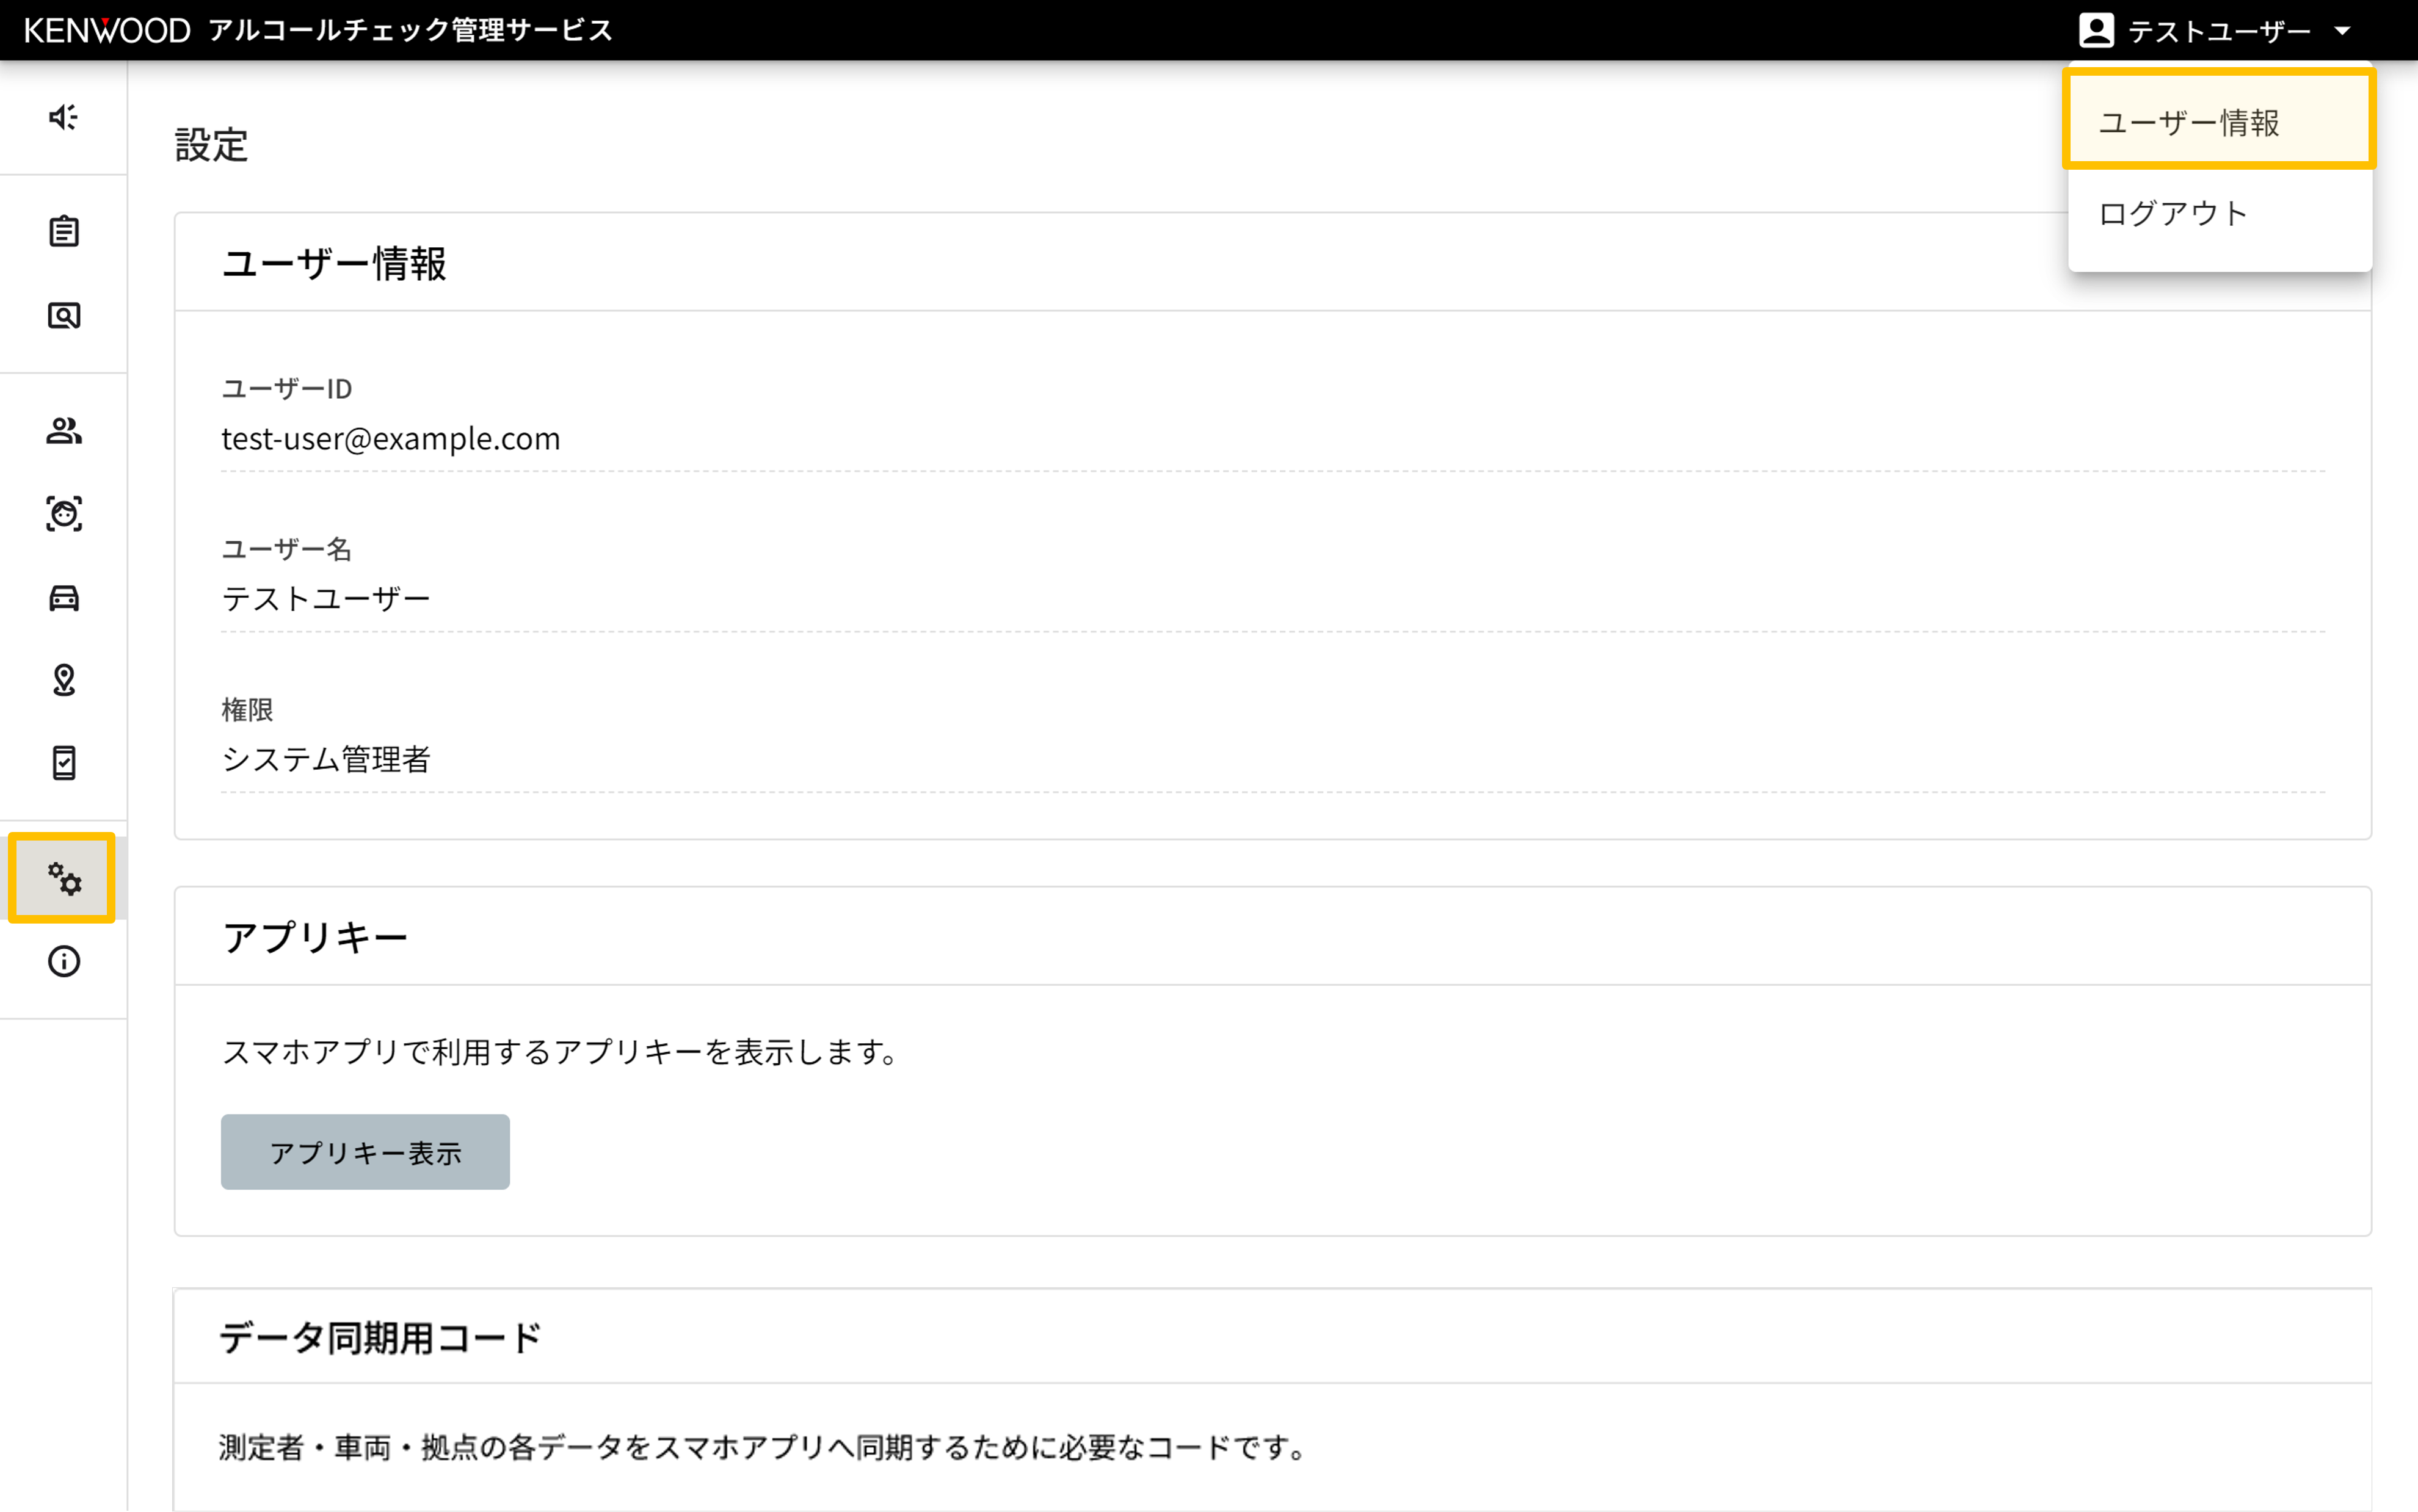The image size is (2418, 1512).
Task: Select the face recognition sidebar icon
Action: coord(63,514)
